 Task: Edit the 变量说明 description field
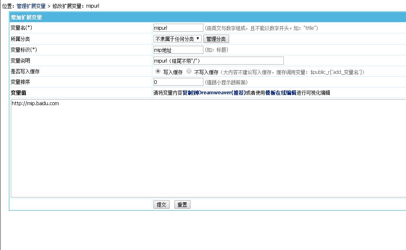click(x=217, y=60)
